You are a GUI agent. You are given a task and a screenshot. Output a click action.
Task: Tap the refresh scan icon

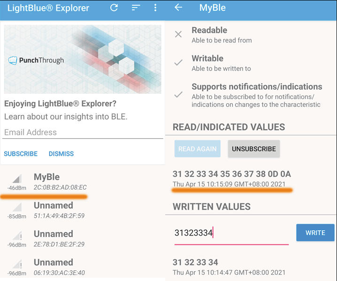click(114, 8)
